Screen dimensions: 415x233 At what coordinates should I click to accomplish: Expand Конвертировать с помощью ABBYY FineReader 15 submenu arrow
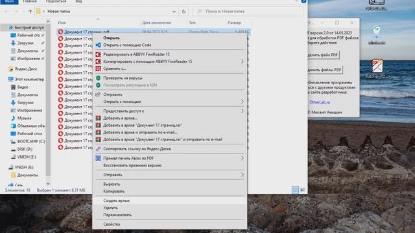[242, 61]
